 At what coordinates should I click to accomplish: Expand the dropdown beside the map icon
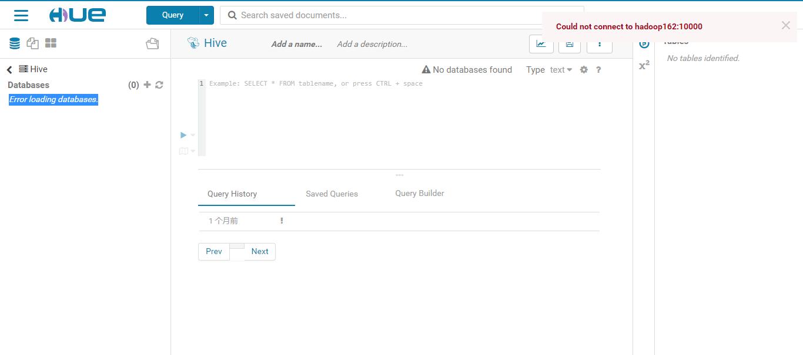click(x=193, y=151)
